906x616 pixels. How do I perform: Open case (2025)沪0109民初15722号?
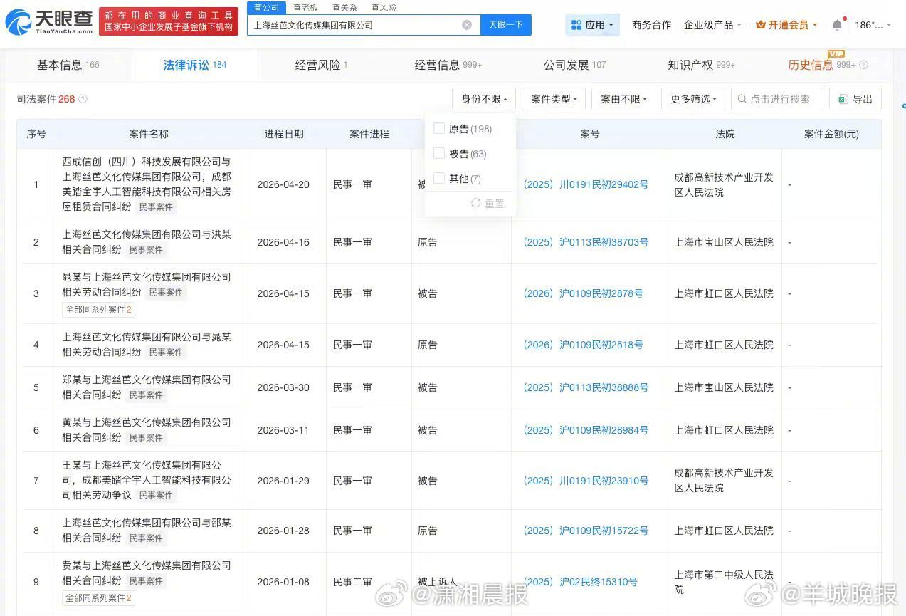(586, 531)
